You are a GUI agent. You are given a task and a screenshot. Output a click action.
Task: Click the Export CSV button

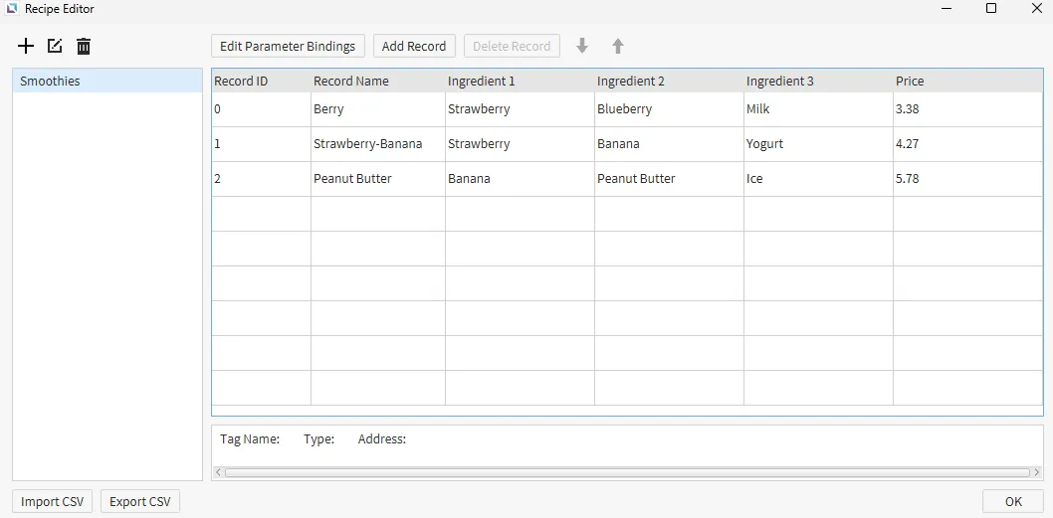[139, 501]
